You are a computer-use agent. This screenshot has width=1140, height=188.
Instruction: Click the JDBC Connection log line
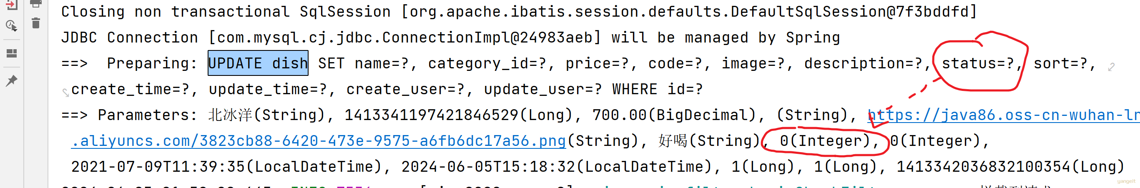(450, 38)
